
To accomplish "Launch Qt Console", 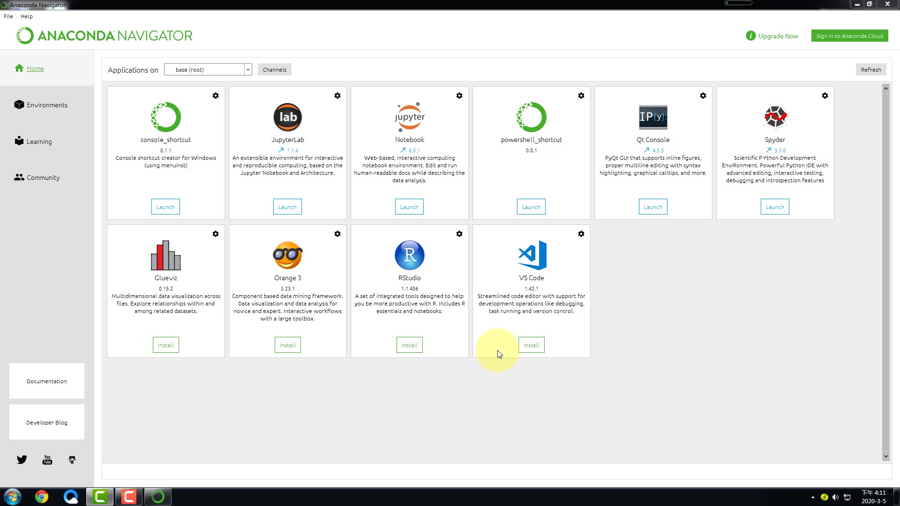I will click(x=653, y=207).
